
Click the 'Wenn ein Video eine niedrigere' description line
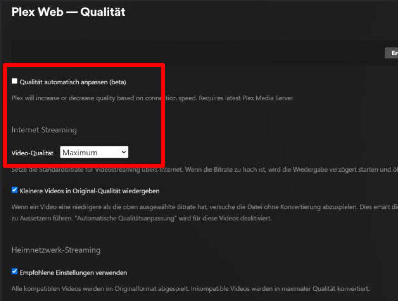pyautogui.click(x=202, y=207)
